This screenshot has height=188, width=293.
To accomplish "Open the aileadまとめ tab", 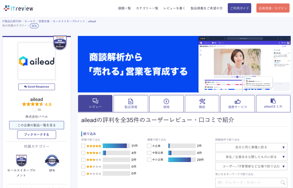I will click(273, 103).
